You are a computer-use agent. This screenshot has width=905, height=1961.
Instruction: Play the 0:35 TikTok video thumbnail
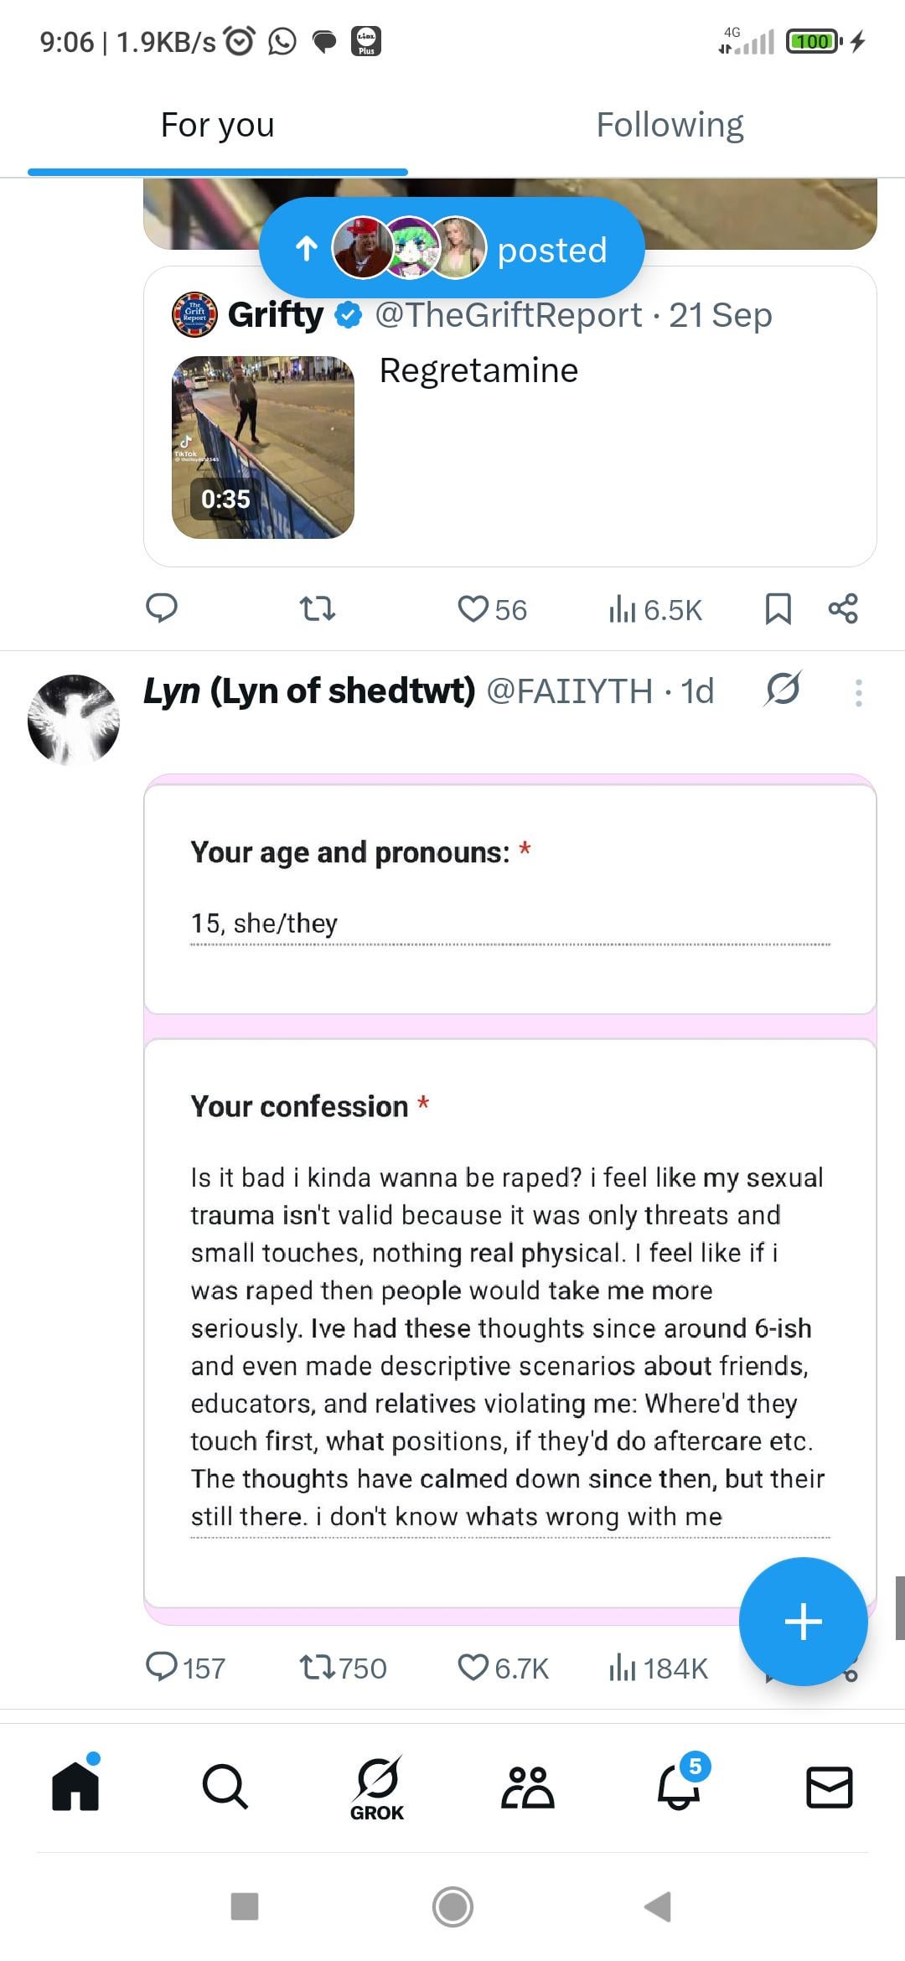263,448
